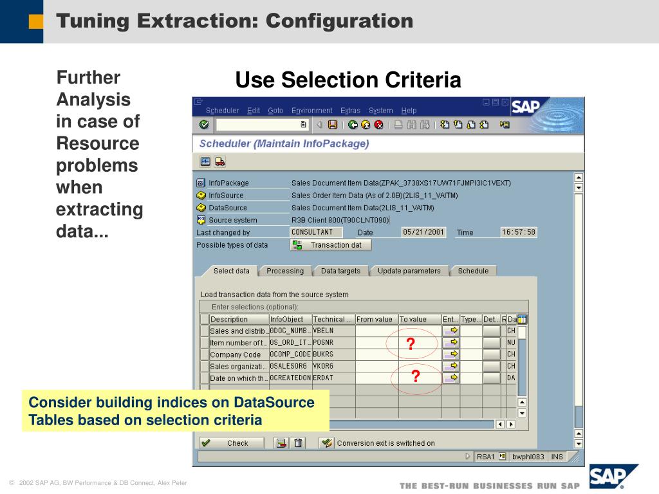The height and width of the screenshot is (494, 659).
Task: Click the InfoPackage icon beside its label
Action: click(201, 183)
